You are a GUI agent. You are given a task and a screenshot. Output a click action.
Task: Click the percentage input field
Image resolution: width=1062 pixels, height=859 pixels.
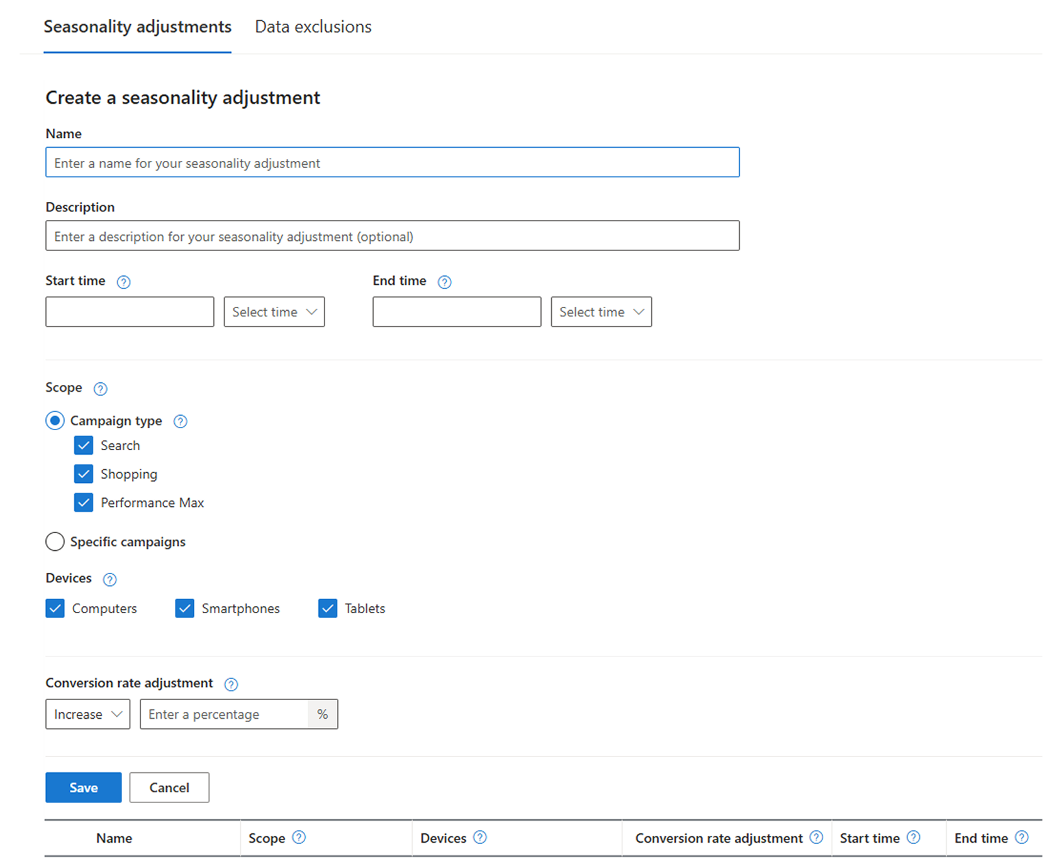tap(226, 714)
